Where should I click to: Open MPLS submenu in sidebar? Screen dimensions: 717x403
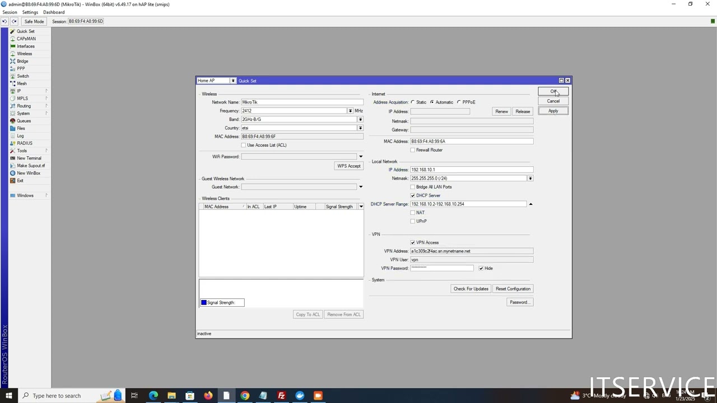coord(29,99)
